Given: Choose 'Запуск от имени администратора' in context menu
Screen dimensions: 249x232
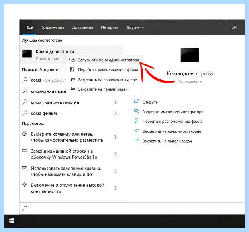Looking at the screenshot, I should point(104,60).
